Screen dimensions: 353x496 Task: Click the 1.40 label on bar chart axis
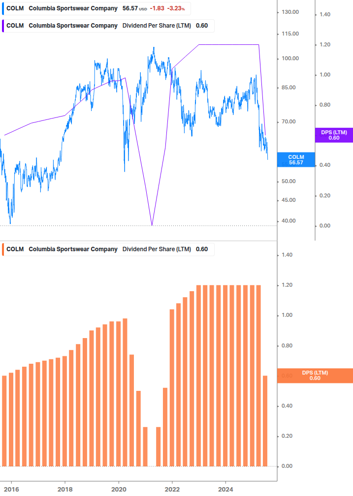click(287, 255)
